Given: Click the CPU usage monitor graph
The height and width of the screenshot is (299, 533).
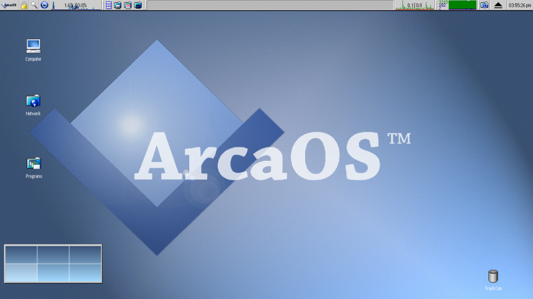Looking at the screenshot, I should tap(75, 5).
